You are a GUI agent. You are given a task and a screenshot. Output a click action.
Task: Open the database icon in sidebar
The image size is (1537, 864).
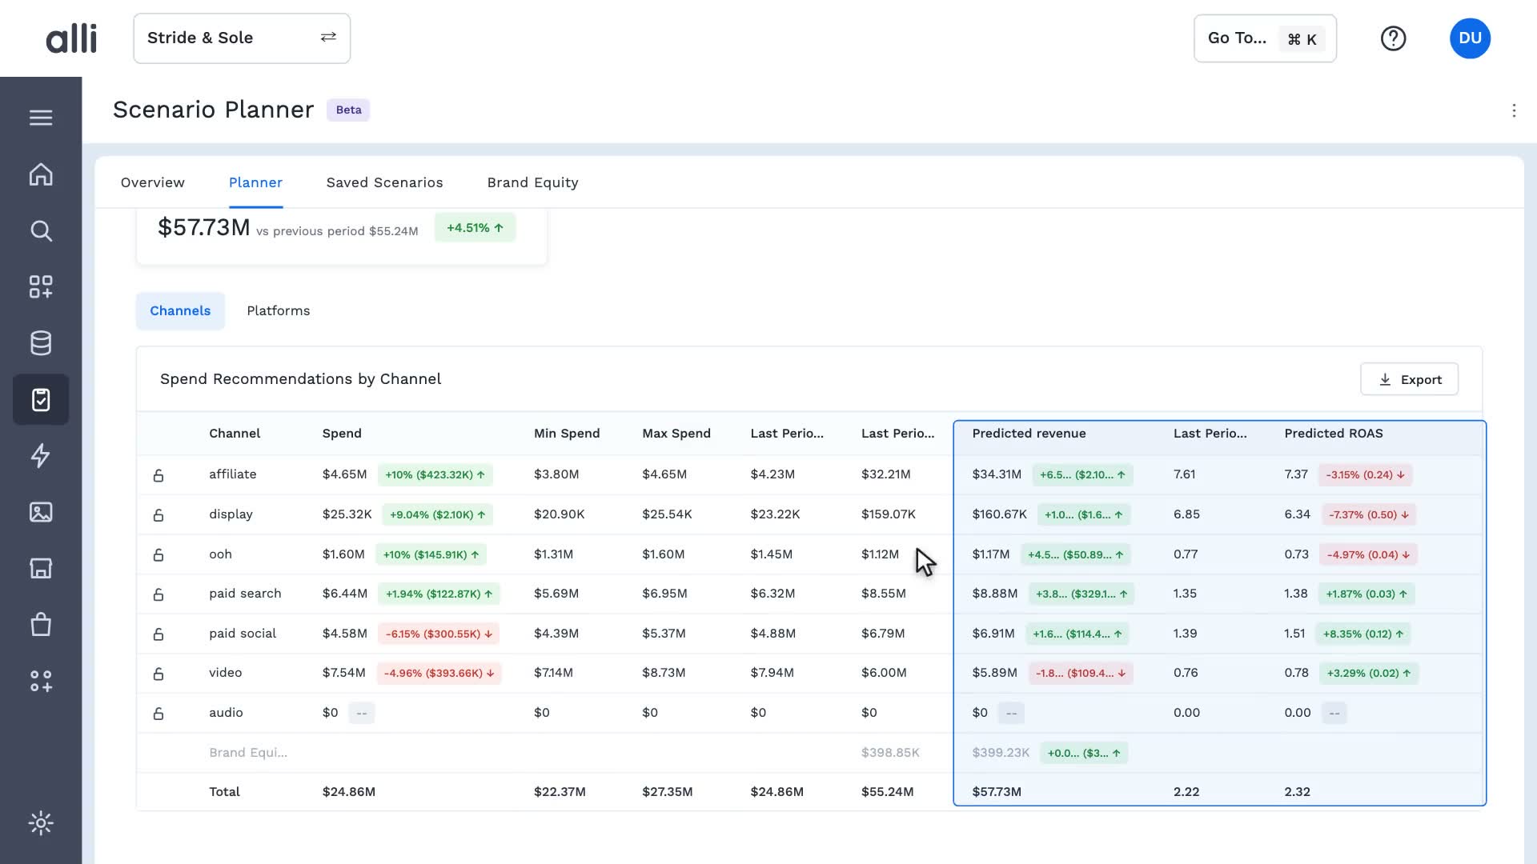(x=41, y=343)
